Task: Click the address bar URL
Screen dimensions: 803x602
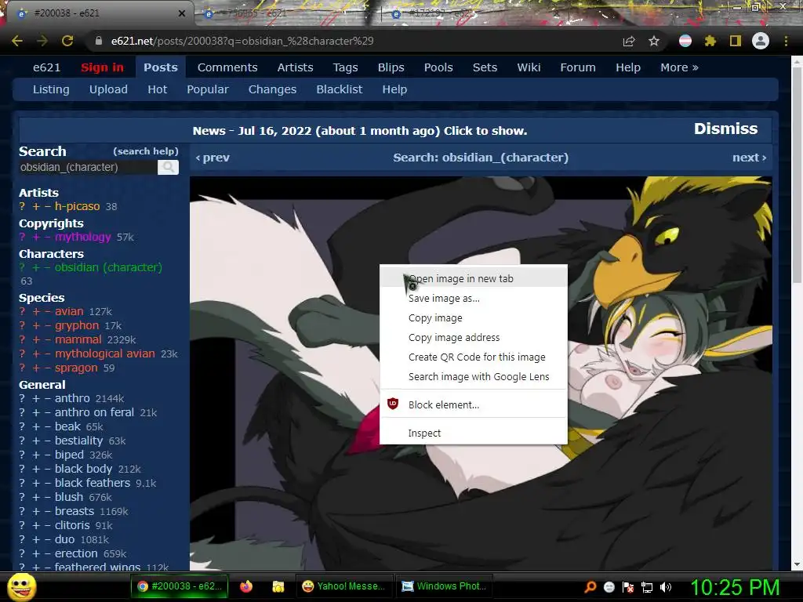Action: click(242, 41)
